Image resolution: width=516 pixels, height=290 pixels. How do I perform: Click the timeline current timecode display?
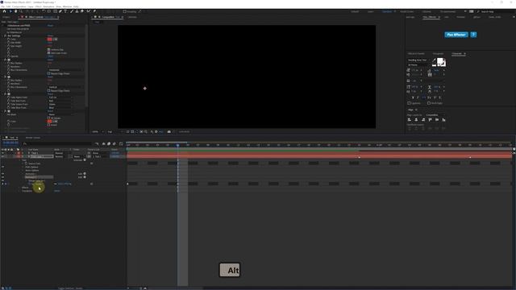click(10, 143)
